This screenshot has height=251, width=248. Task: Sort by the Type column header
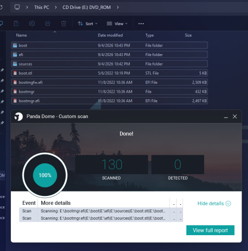150,35
